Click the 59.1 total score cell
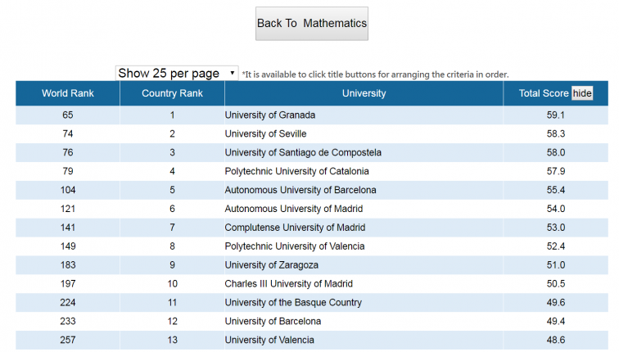The width and height of the screenshot is (619, 352). tap(556, 115)
